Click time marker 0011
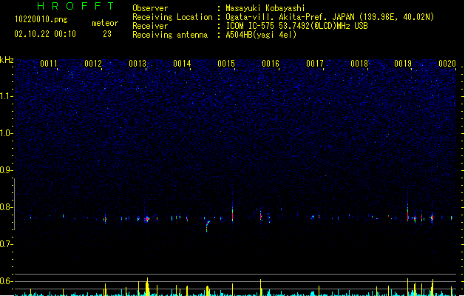The image size is (465, 296). [49, 64]
